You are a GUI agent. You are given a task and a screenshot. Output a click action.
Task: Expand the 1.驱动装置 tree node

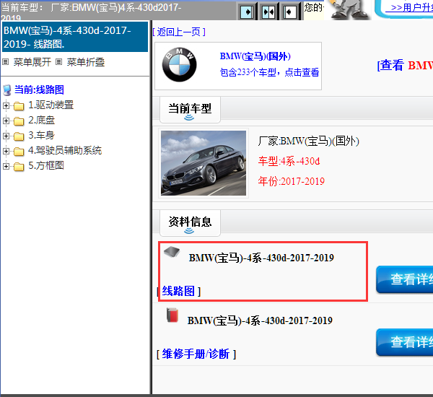point(6,105)
